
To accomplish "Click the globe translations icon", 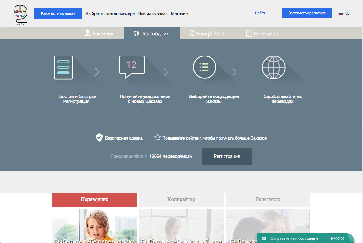I will (274, 67).
